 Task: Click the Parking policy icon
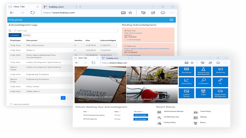click(x=195, y=118)
